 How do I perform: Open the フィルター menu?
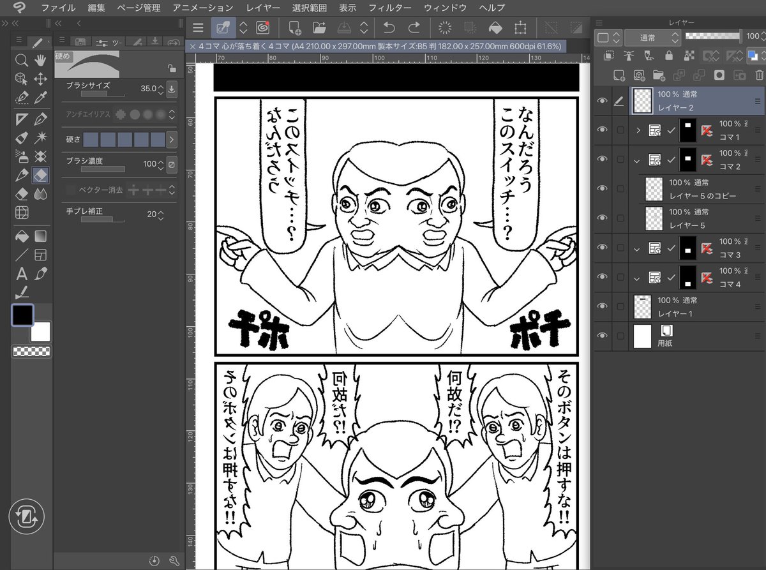click(389, 8)
